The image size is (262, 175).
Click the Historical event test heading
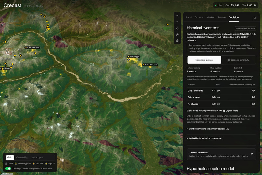(203, 28)
